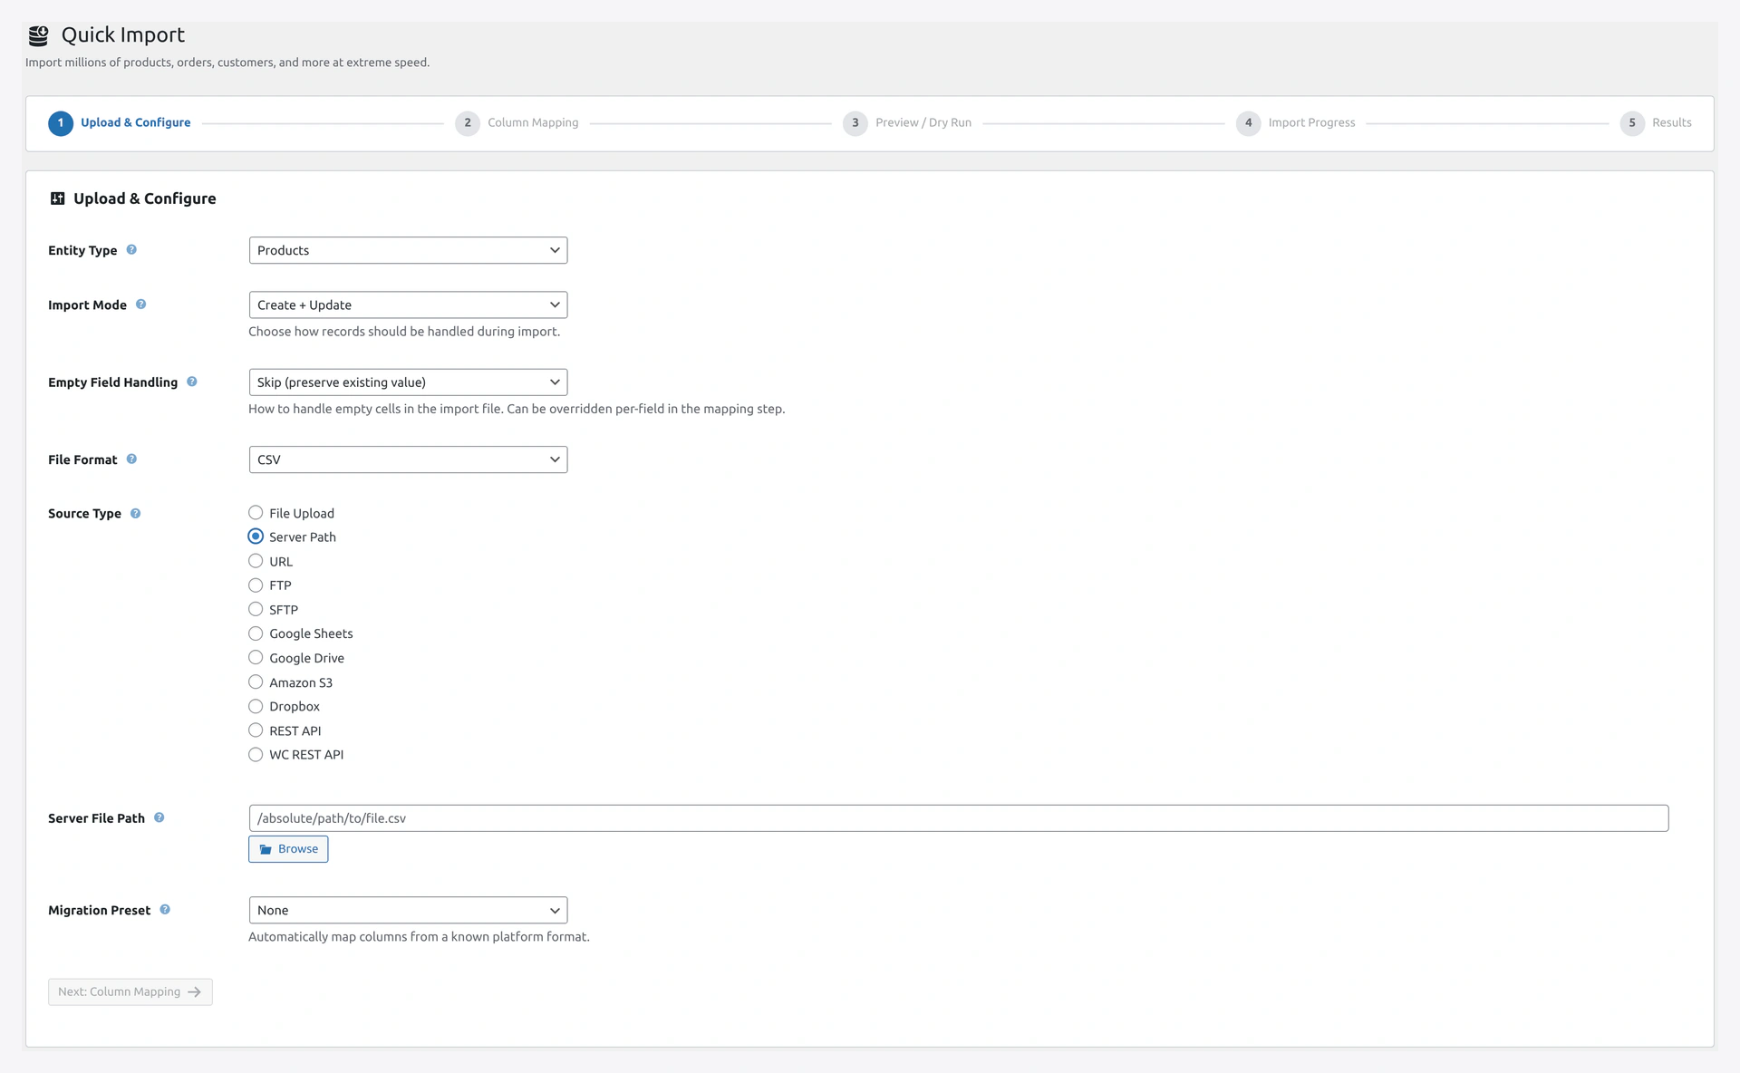The image size is (1740, 1073).
Task: Click the Quick Import database icon
Action: point(38,35)
